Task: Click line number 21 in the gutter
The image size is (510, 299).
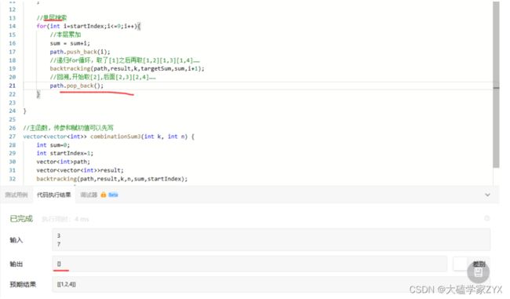Action: click(x=12, y=86)
